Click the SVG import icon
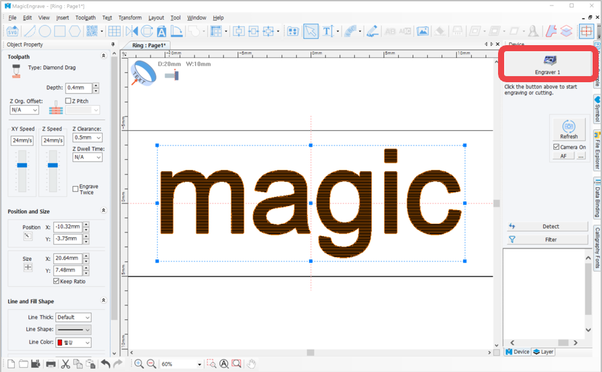Image resolution: width=602 pixels, height=372 pixels. click(x=12, y=32)
